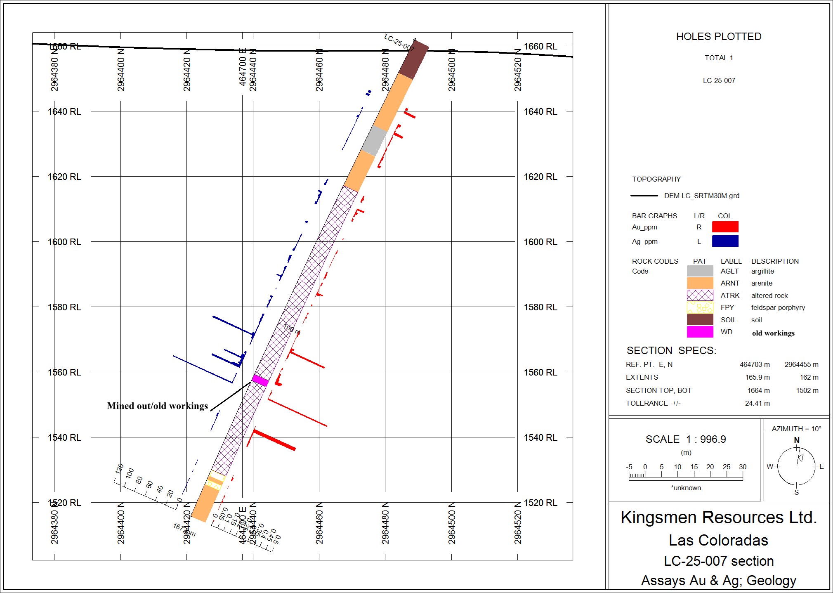Click the Kingsmen Resources Ltd. title text
This screenshot has width=833, height=593.
click(x=718, y=517)
